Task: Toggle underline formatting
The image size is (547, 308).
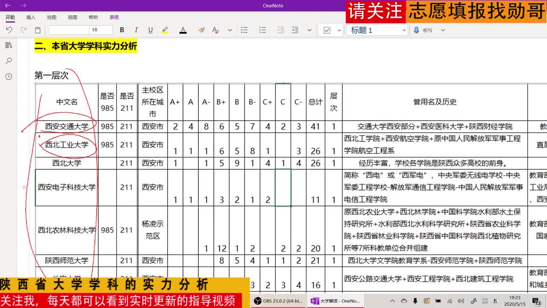Action: (150, 30)
